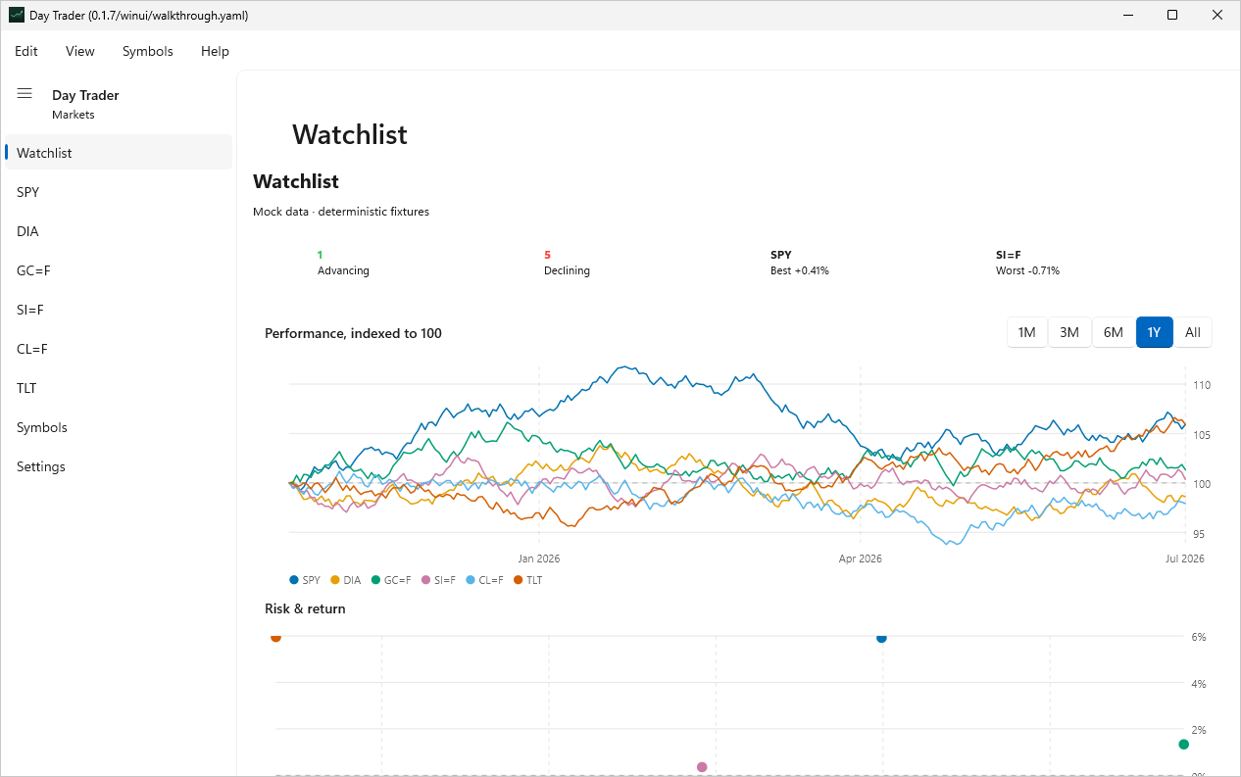Screen dimensions: 1241x777
Task: Switch chart range to All
Action: 1193,332
